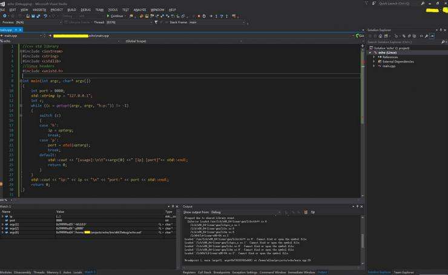Click the editor vertical scrollbar thumb
This screenshot has width=448, height=275.
click(362, 87)
